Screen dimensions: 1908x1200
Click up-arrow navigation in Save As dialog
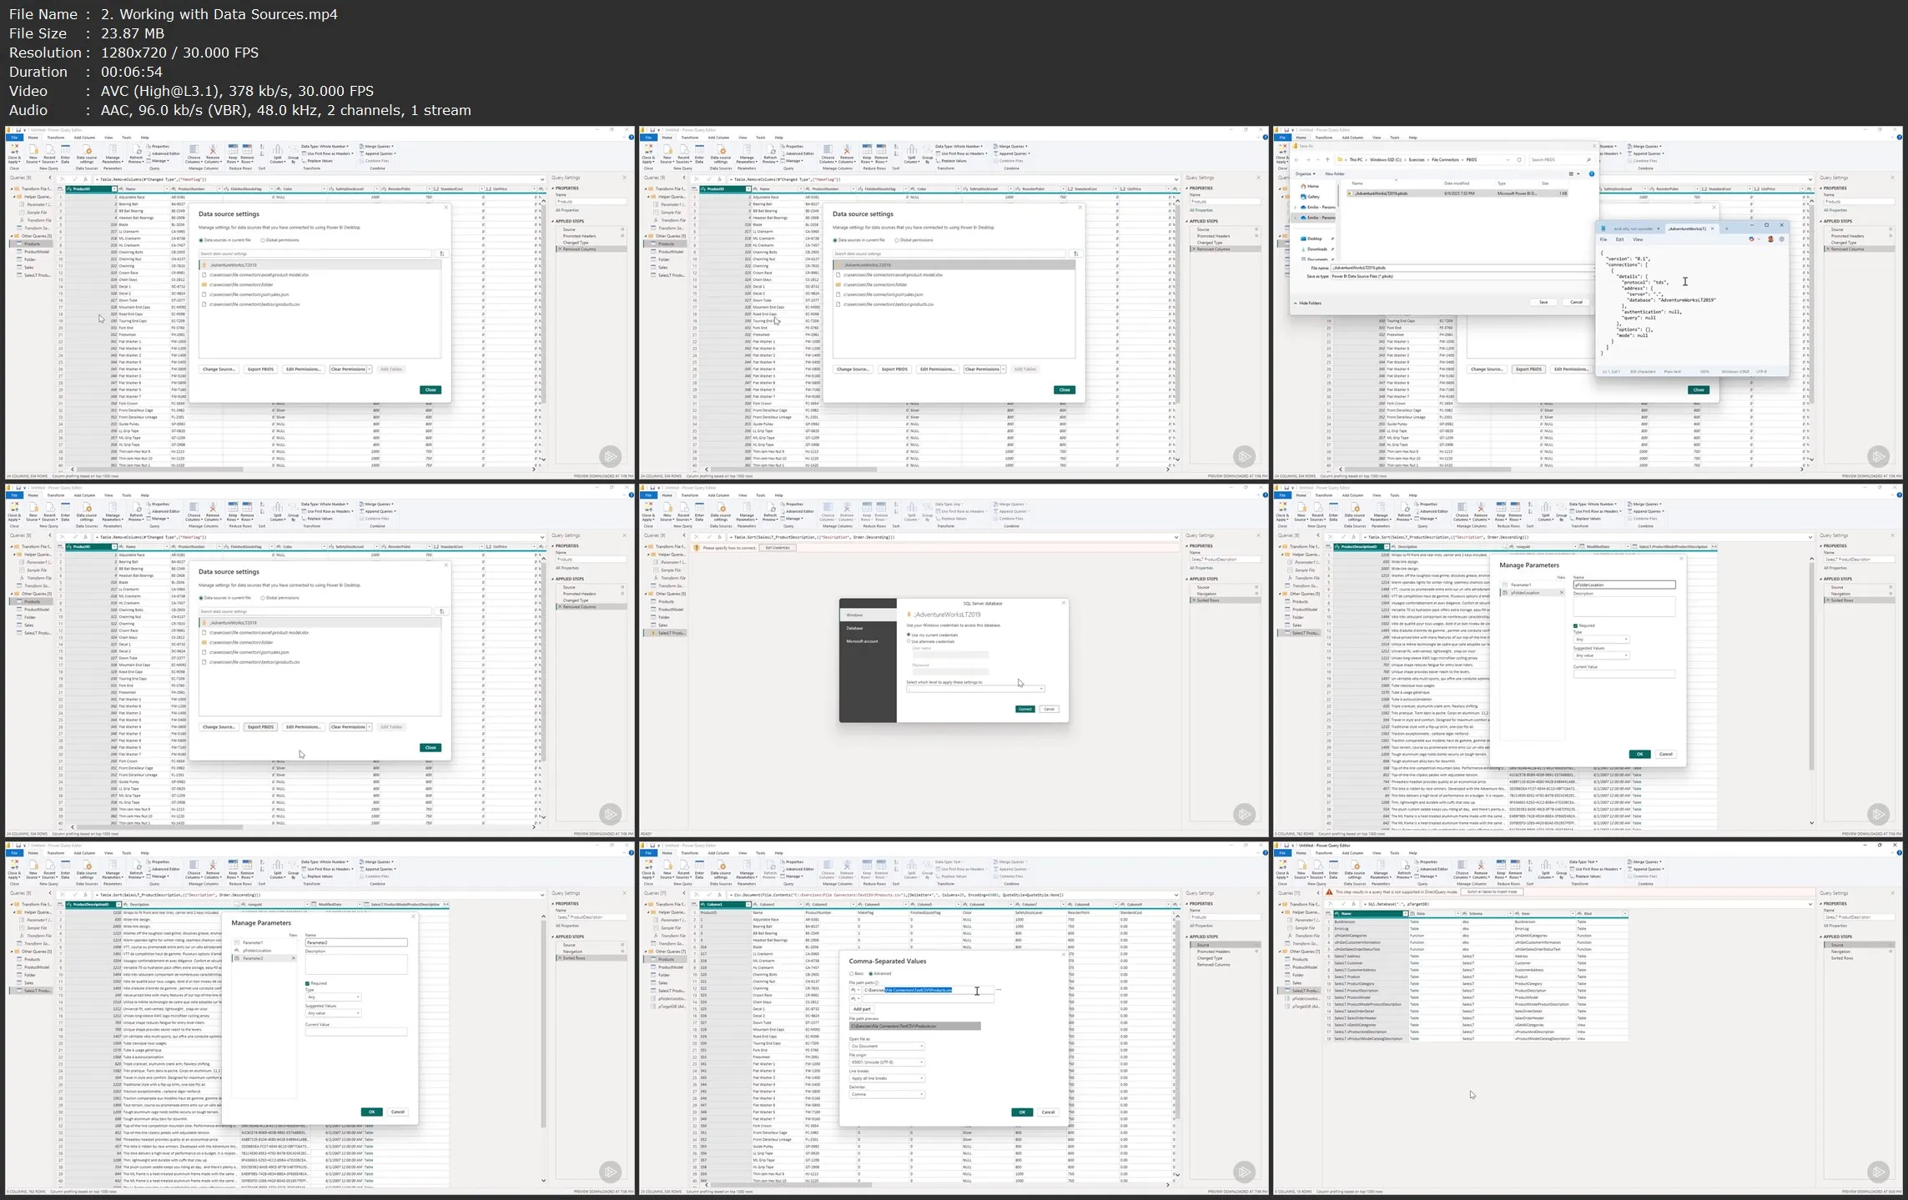tap(1327, 159)
